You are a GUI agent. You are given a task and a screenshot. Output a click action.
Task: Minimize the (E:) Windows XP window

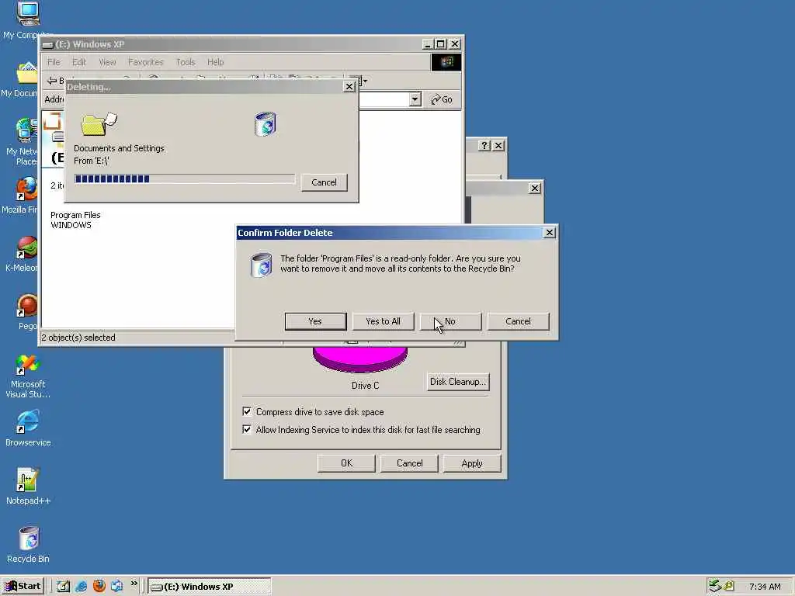pyautogui.click(x=428, y=44)
